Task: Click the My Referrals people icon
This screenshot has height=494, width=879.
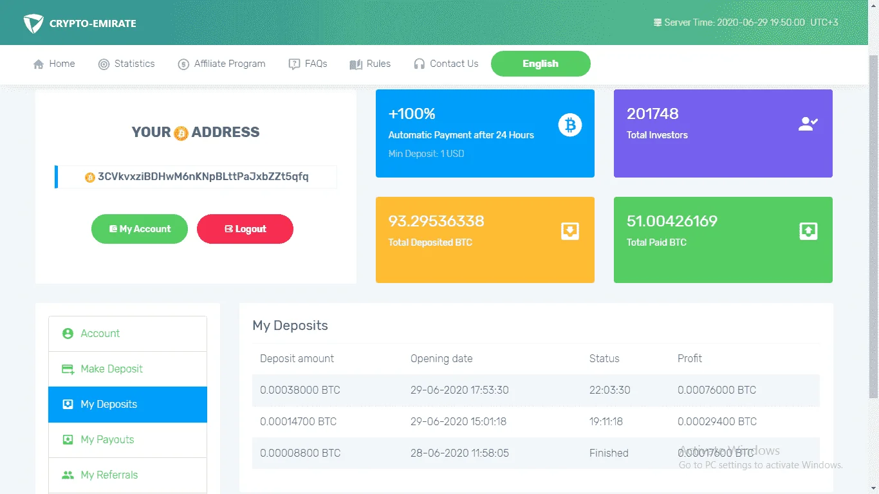Action: click(68, 475)
